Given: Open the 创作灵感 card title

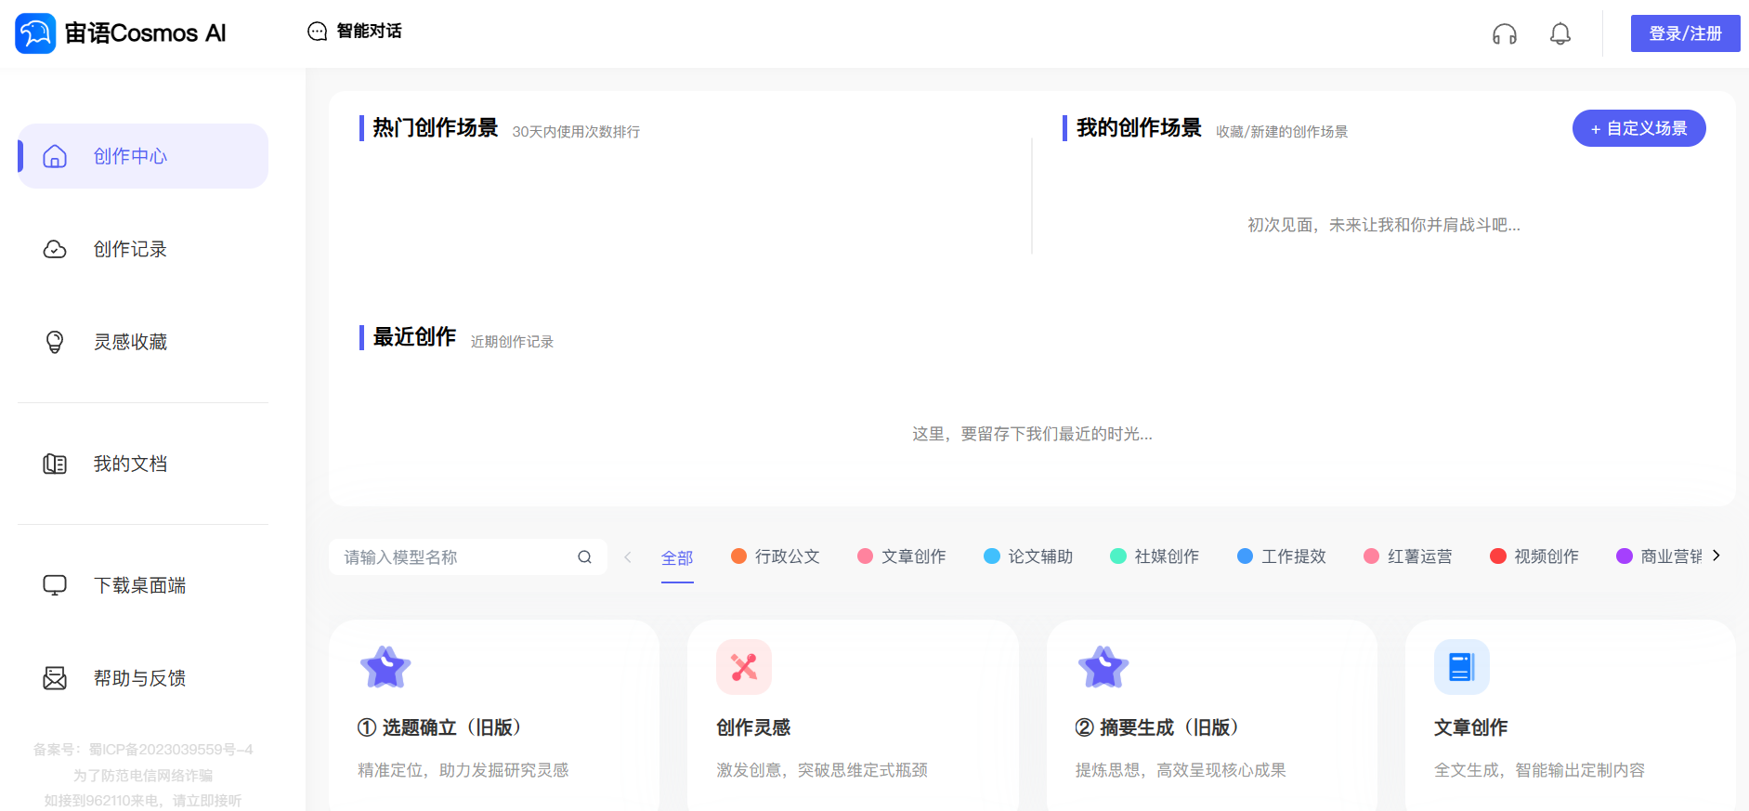Looking at the screenshot, I should click(x=753, y=727).
